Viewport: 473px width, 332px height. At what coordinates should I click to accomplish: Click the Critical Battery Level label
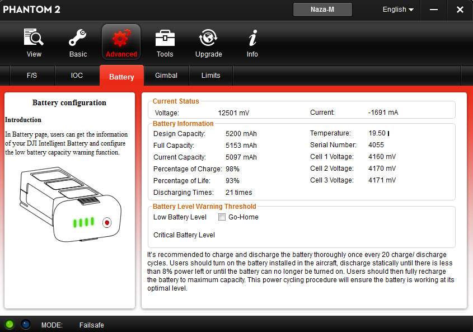pos(184,235)
